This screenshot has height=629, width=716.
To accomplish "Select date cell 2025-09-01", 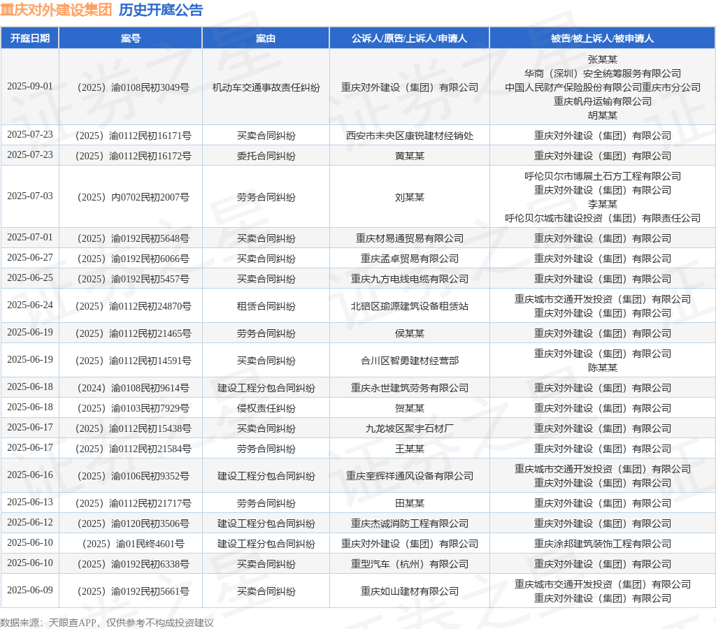I will (30, 86).
